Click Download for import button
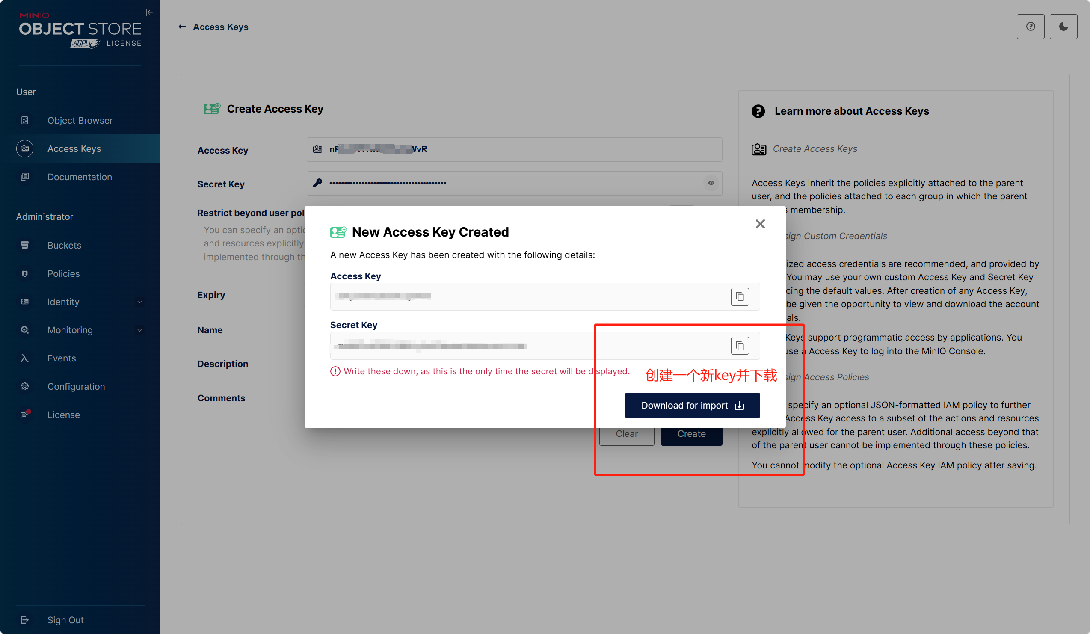Screen dimensions: 1090x634 point(692,405)
